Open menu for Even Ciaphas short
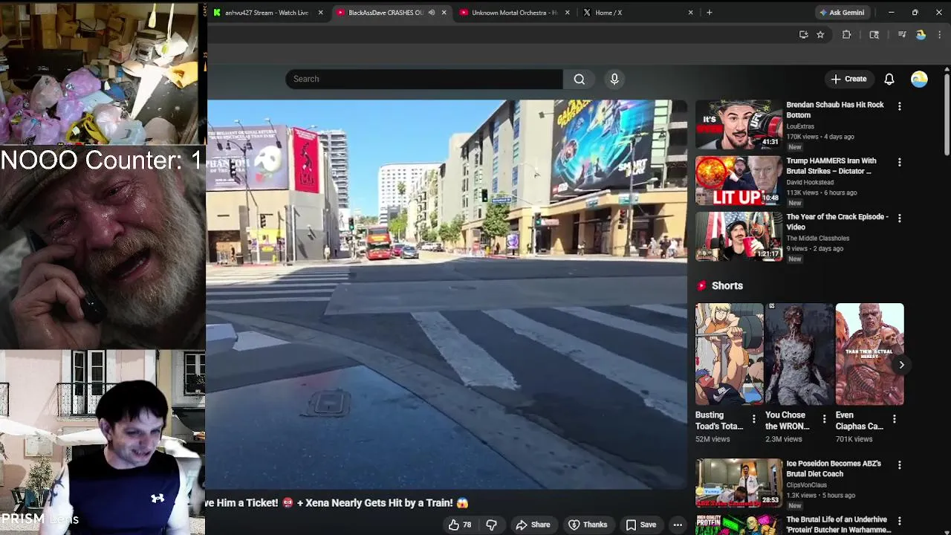Image resolution: width=951 pixels, height=535 pixels. point(894,420)
